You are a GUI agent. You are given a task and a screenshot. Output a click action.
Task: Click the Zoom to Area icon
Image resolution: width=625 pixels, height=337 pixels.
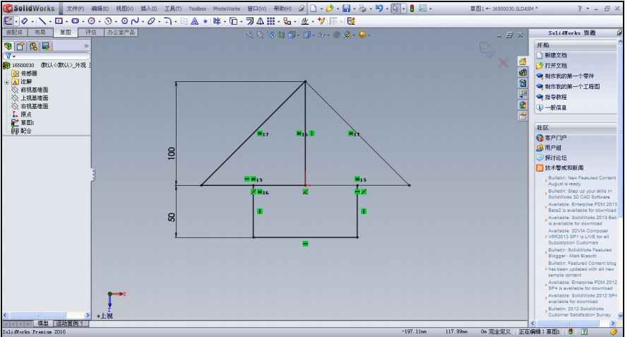tap(261, 35)
